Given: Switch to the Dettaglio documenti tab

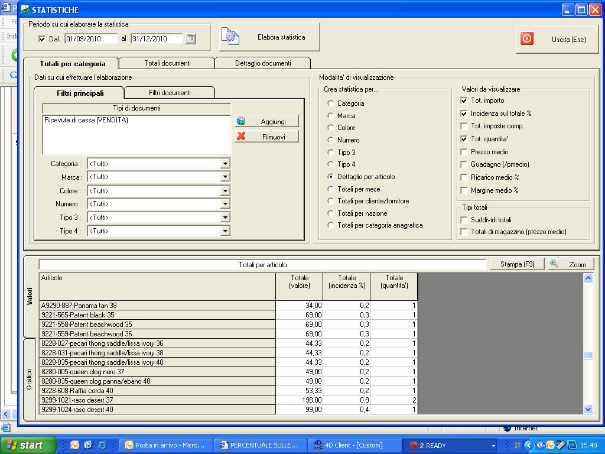Looking at the screenshot, I should [263, 63].
